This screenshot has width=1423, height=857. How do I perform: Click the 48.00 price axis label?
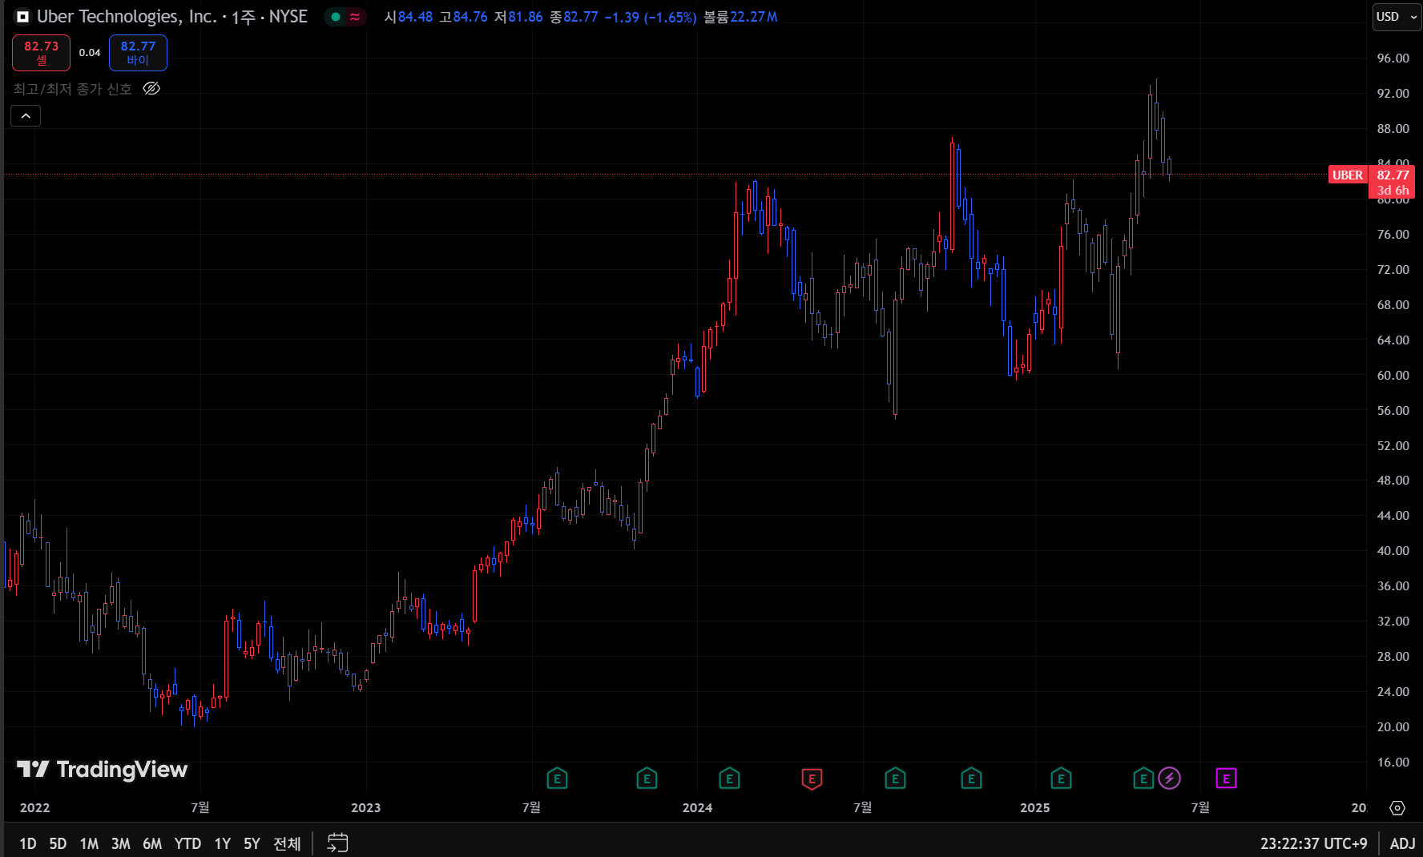coord(1393,481)
